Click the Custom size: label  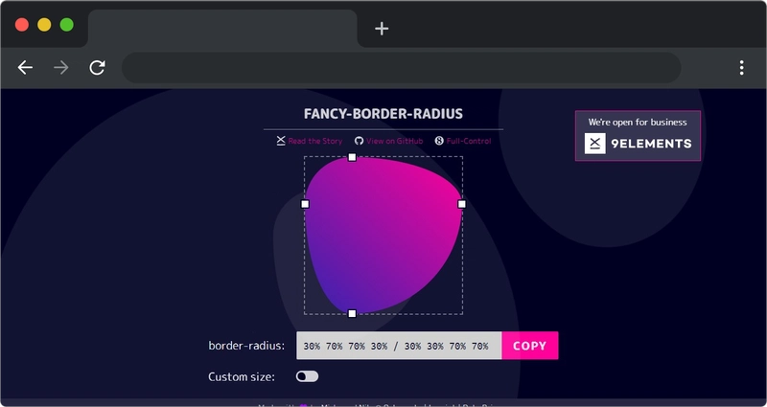[242, 376]
